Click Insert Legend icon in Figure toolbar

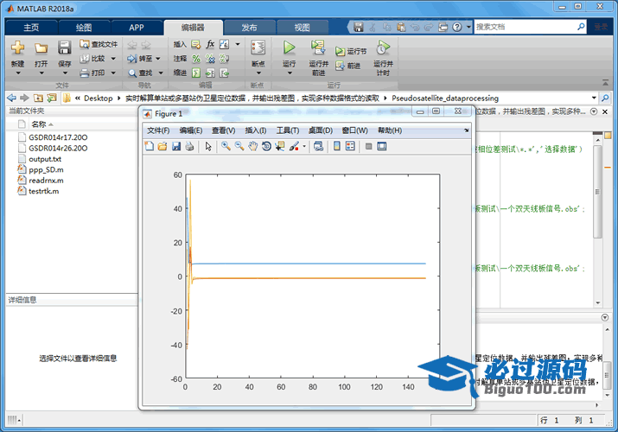(349, 147)
